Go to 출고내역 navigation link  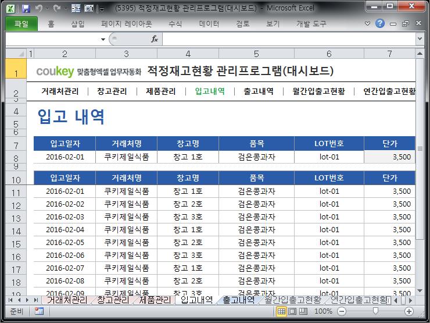259,91
